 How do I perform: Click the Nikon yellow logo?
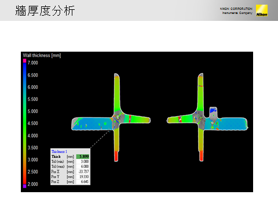262,10
